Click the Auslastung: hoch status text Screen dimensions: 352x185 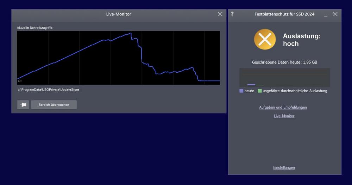[x=301, y=40]
